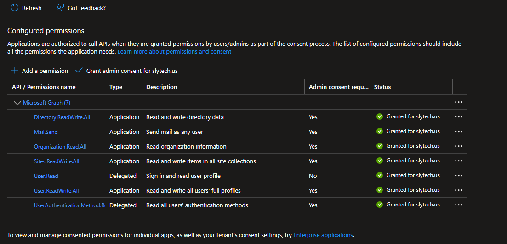Open the Mail.Send permission
Screen dimensions: 507x244
[x=46, y=132]
